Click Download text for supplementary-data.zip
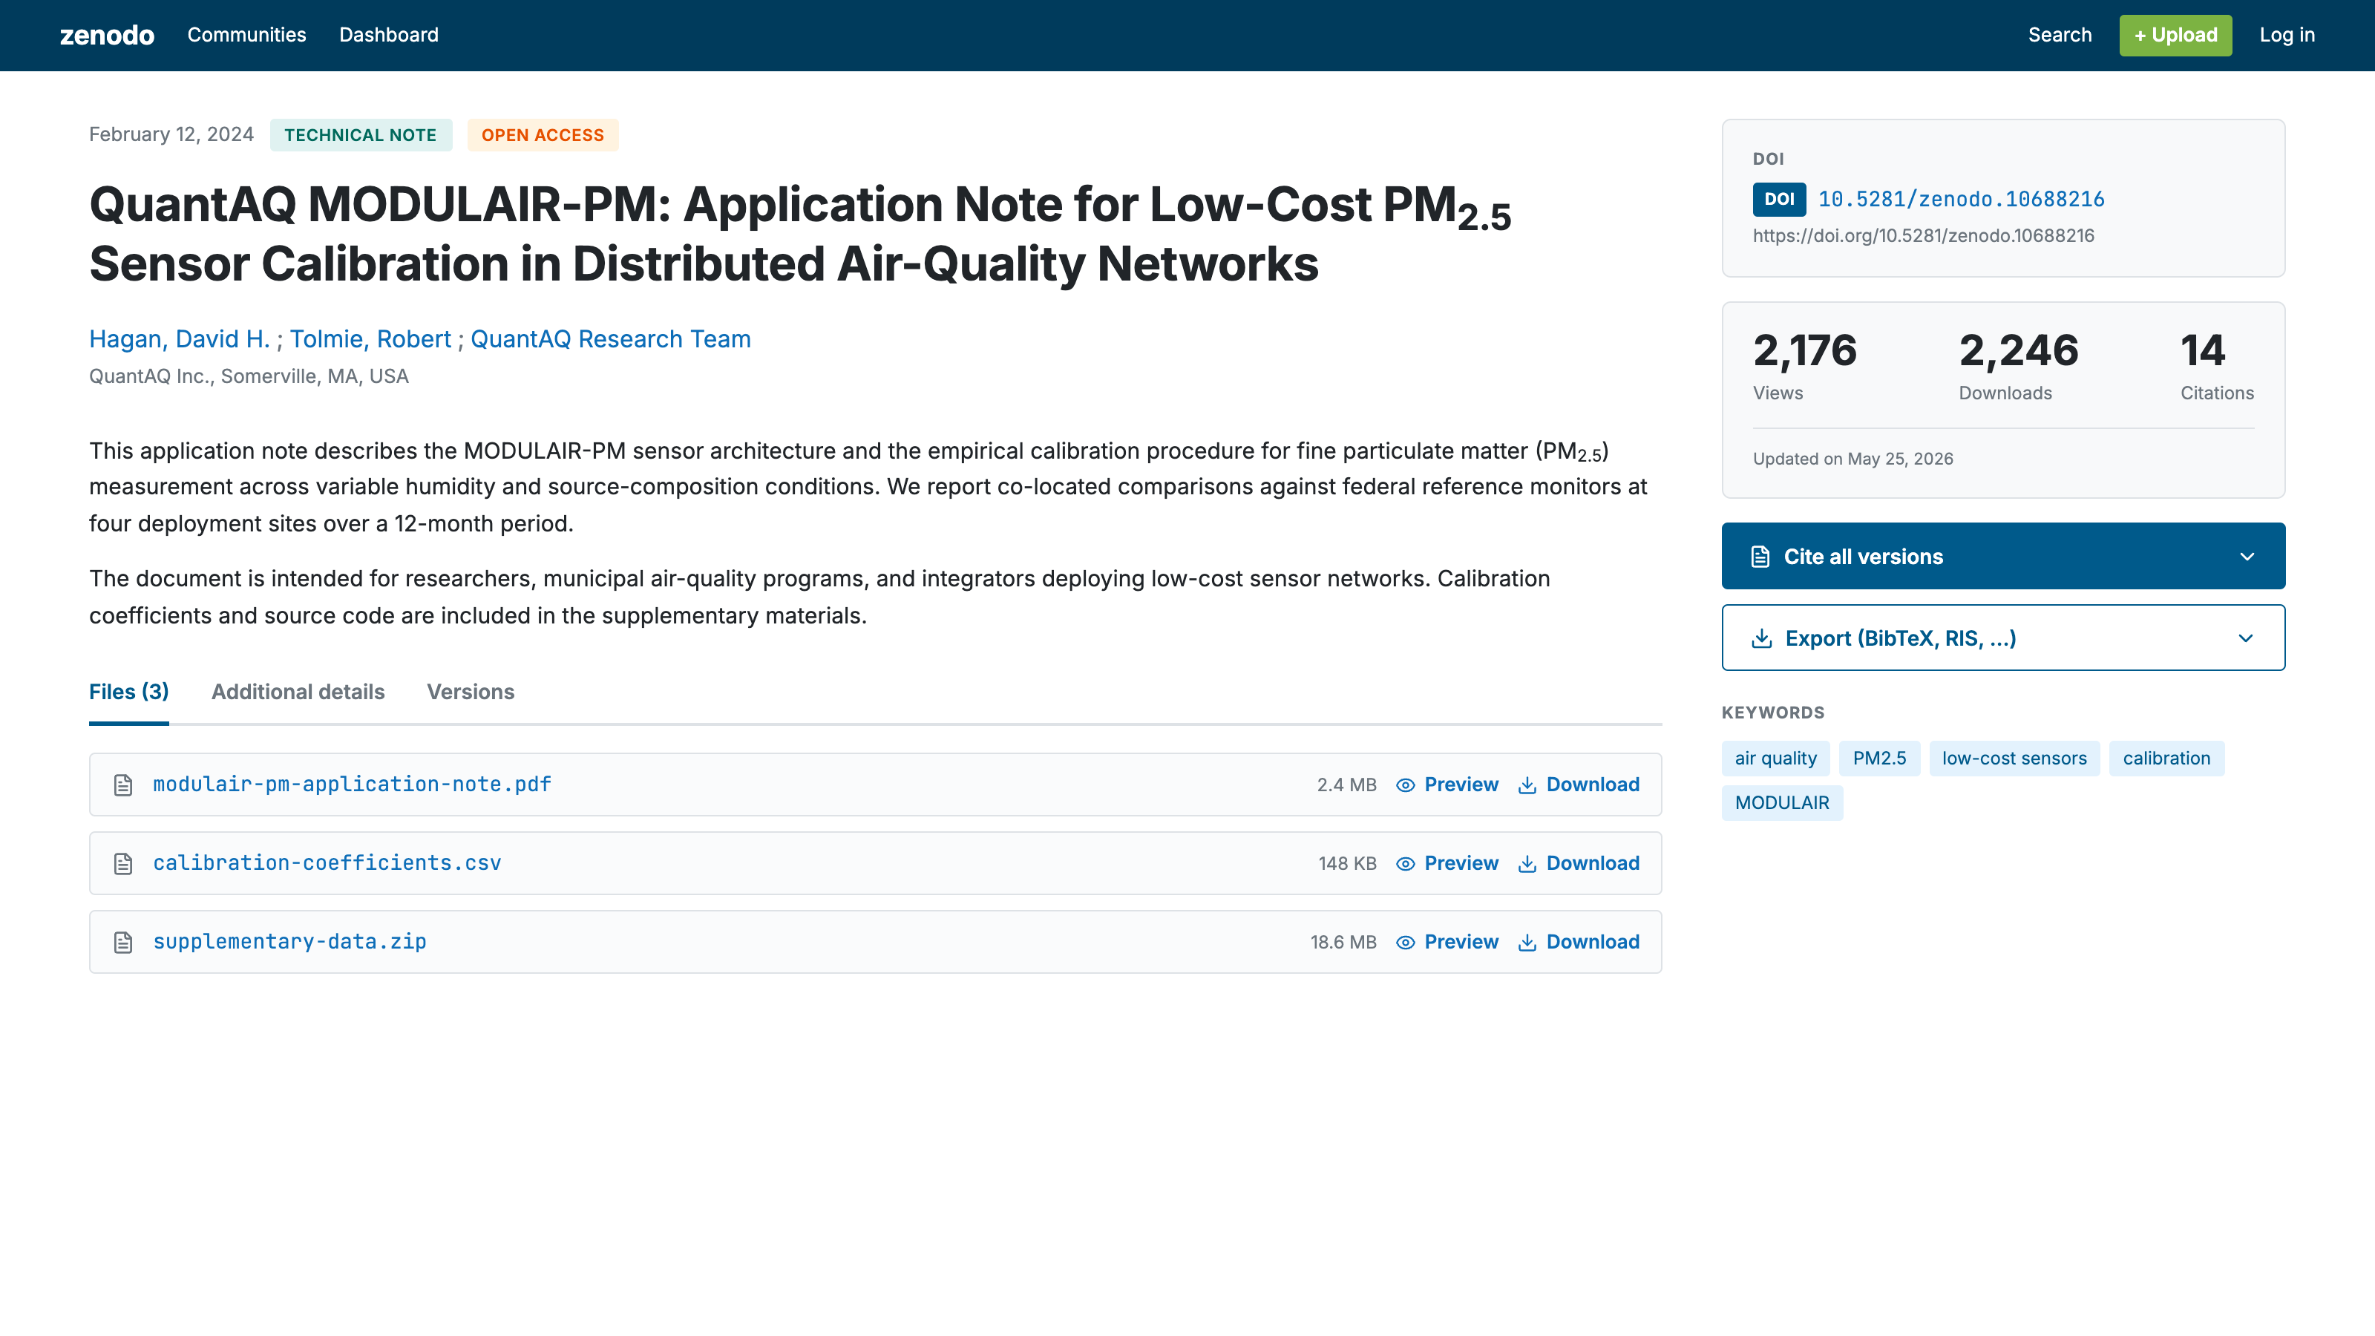 pos(1592,941)
